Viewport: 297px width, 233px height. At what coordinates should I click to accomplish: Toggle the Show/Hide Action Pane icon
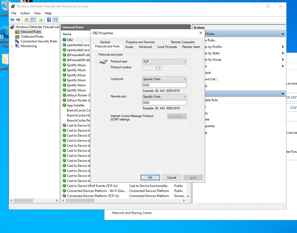[x=56, y=20]
